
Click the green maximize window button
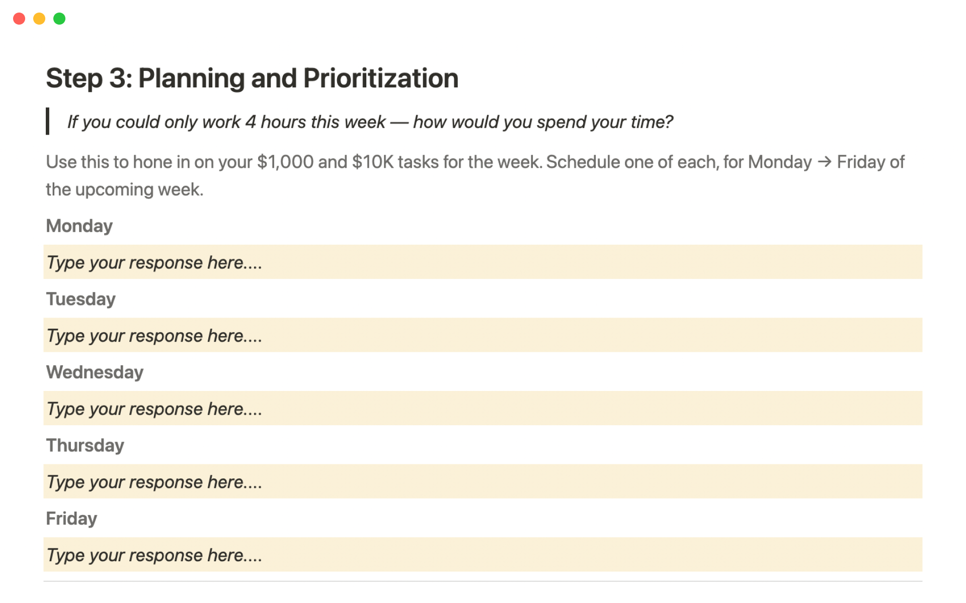59,19
